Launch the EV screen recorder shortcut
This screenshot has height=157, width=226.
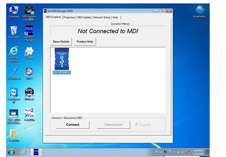[29, 53]
